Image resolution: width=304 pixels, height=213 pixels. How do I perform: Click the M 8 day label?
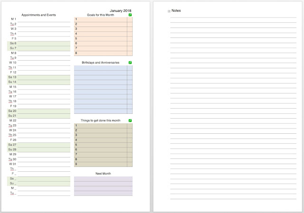coord(14,53)
